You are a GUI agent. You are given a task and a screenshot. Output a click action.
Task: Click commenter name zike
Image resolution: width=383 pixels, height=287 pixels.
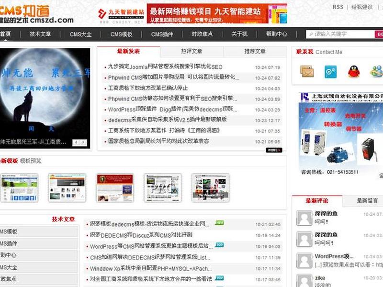320,278
